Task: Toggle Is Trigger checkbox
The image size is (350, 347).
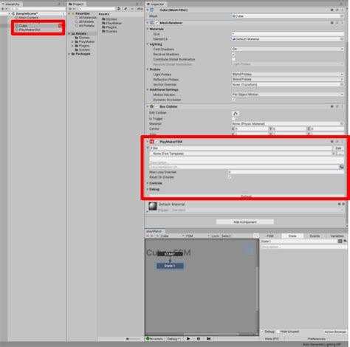Action: tap(233, 119)
